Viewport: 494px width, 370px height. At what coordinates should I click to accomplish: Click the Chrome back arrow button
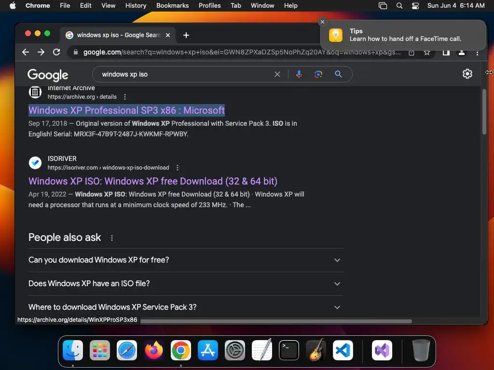[x=26, y=52]
